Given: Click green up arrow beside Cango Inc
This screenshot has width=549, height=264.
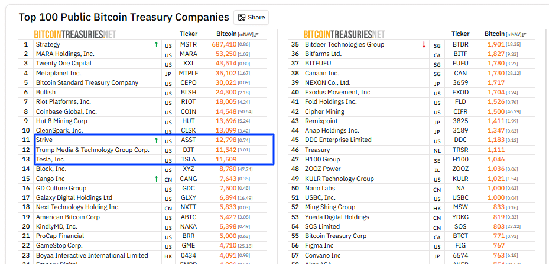Looking at the screenshot, I should 156,179.
